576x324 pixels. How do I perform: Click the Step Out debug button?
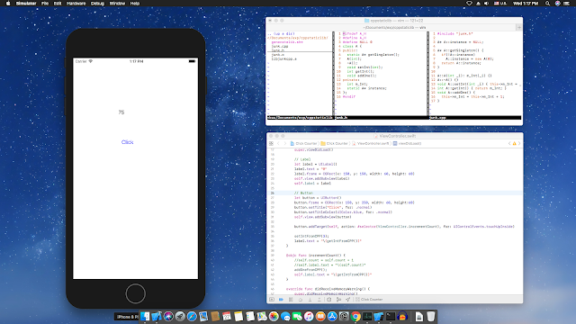click(x=319, y=300)
